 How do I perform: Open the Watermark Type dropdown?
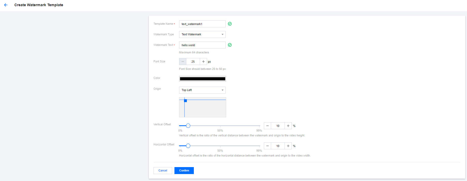[202, 34]
